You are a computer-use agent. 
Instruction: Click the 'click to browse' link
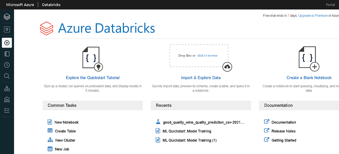tap(207, 56)
